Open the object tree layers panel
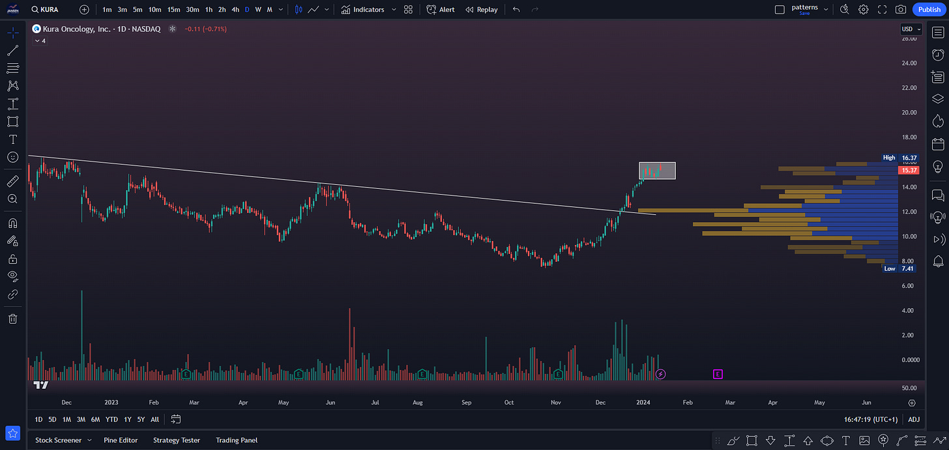 [938, 99]
